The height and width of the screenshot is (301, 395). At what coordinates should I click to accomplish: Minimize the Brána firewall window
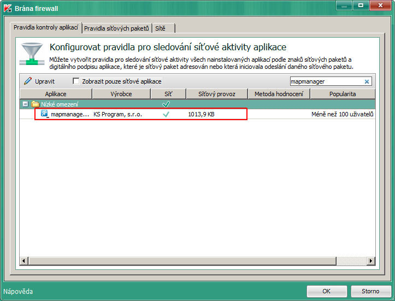(344, 5)
